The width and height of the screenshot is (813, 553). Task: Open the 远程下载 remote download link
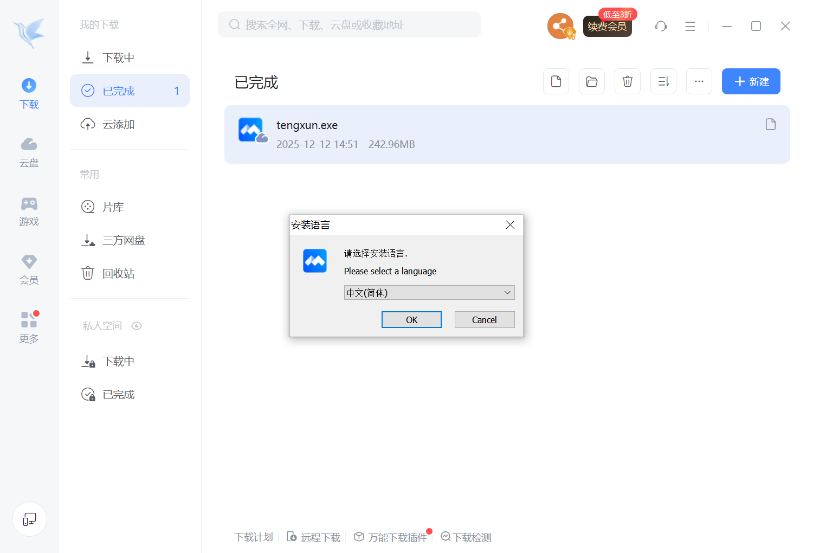pos(313,537)
